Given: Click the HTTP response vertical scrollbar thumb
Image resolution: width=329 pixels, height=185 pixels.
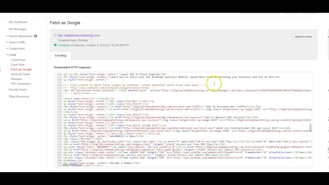Looking at the screenshot, I should [x=310, y=127].
